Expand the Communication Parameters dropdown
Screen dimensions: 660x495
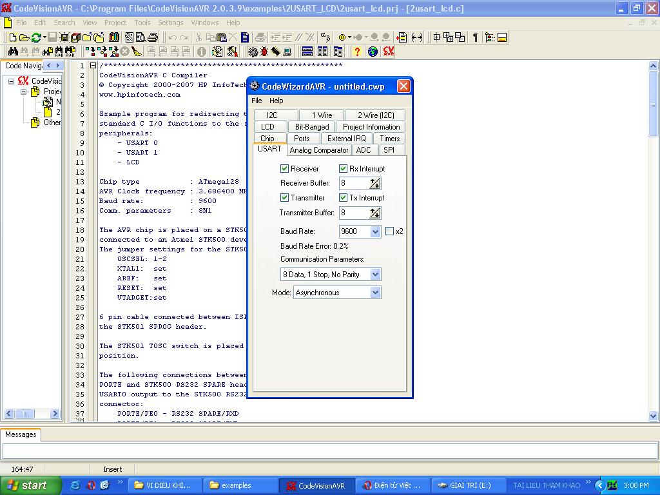375,275
